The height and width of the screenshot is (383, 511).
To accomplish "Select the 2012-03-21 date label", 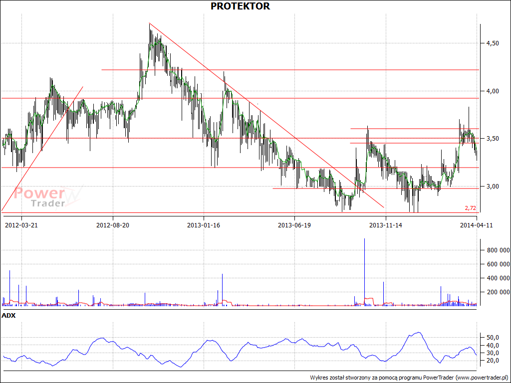I will click(21, 225).
